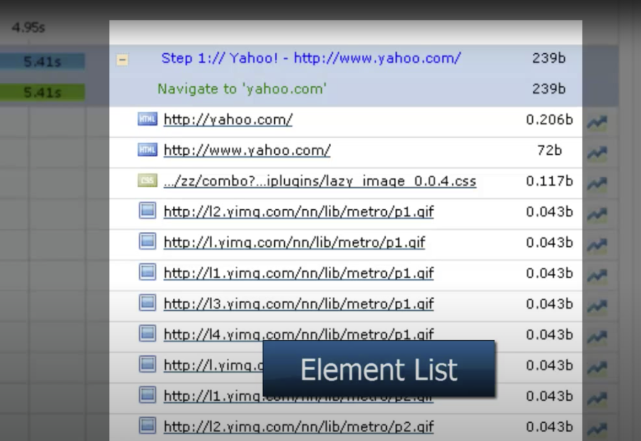
Task: Open the trend chart for http://www.yahoo.com/ 72b row
Action: tap(597, 153)
